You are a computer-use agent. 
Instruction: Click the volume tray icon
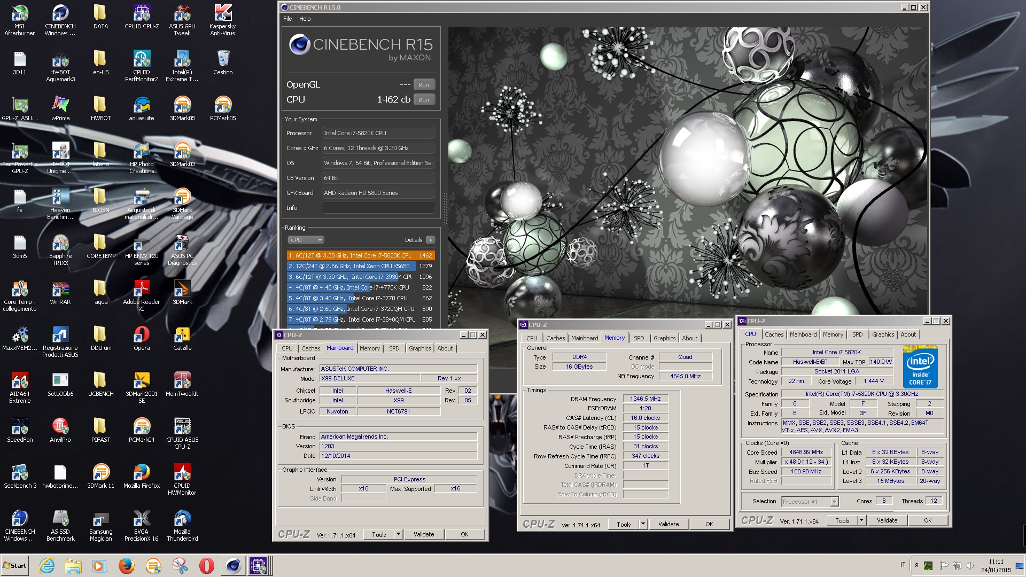click(970, 565)
